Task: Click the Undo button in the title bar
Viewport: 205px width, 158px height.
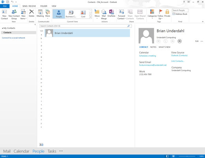Action: [12, 2]
